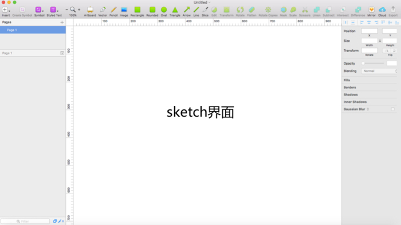The image size is (401, 225).
Task: Flip vertically in Transform
Action: [394, 50]
